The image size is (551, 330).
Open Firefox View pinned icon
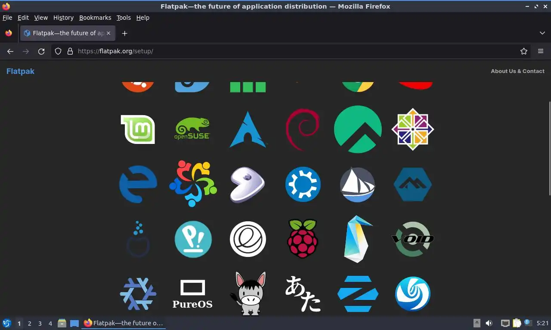click(x=9, y=33)
